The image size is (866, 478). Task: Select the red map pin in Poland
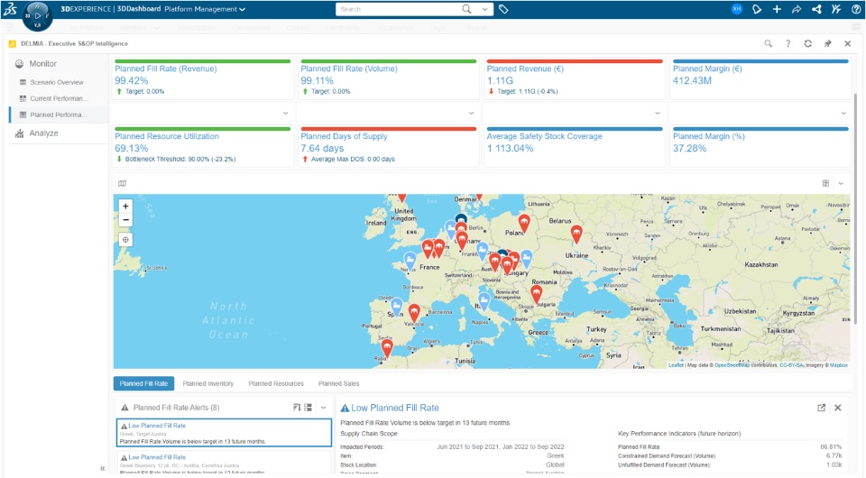524,223
